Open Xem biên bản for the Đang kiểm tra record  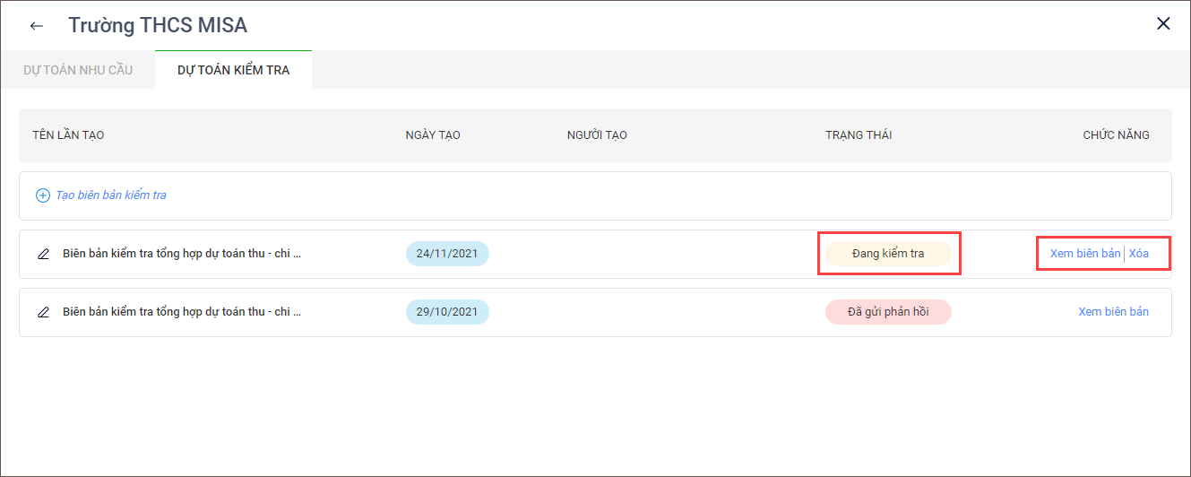tap(1084, 254)
